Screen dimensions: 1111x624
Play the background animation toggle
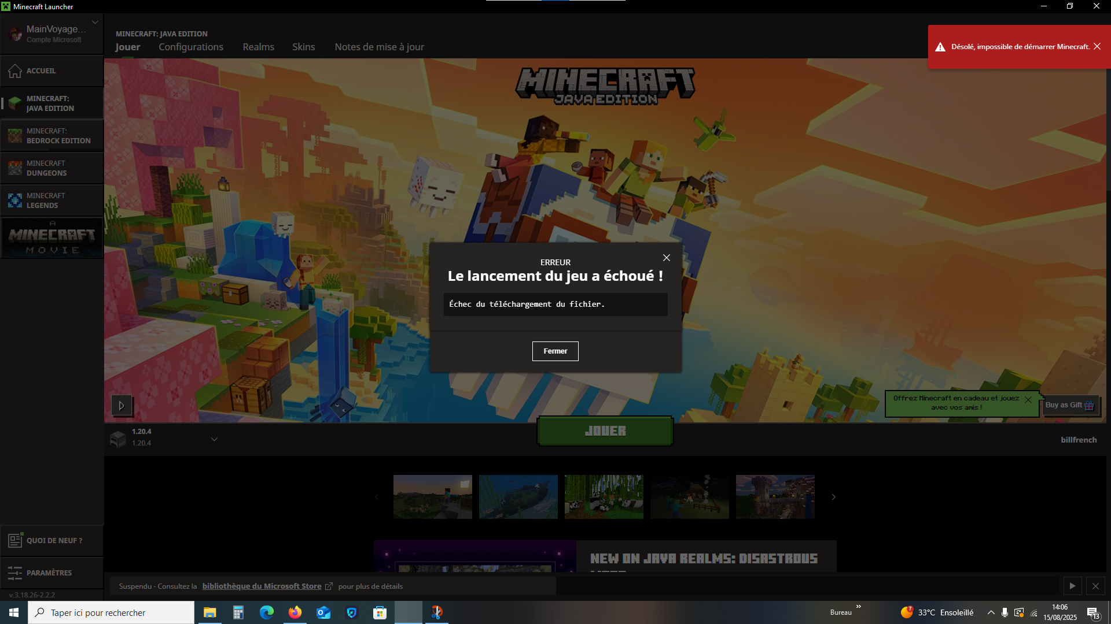(122, 406)
